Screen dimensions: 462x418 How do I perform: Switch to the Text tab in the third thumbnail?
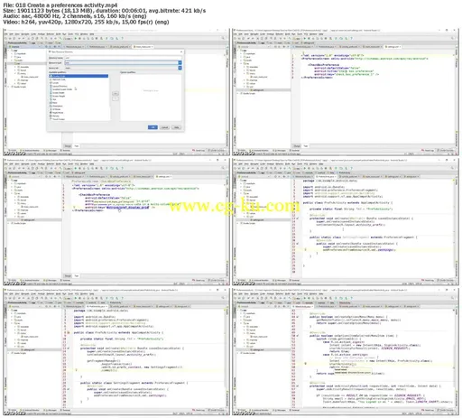(77, 275)
